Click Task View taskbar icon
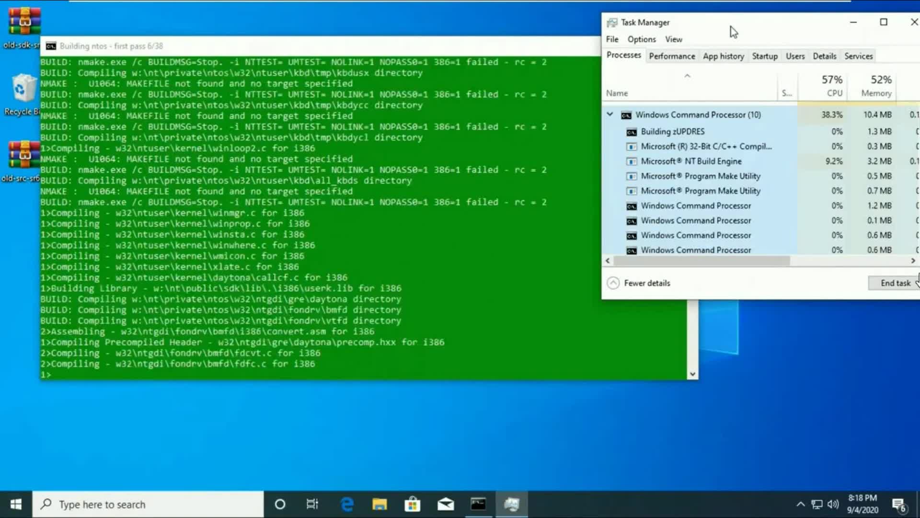Image resolution: width=920 pixels, height=518 pixels. tap(312, 504)
